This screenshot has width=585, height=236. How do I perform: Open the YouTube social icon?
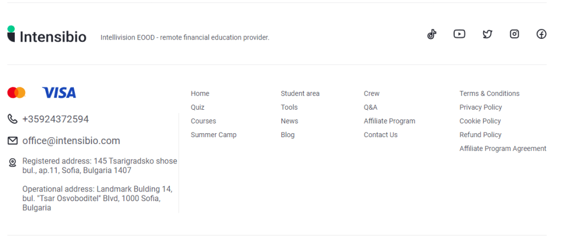click(459, 34)
